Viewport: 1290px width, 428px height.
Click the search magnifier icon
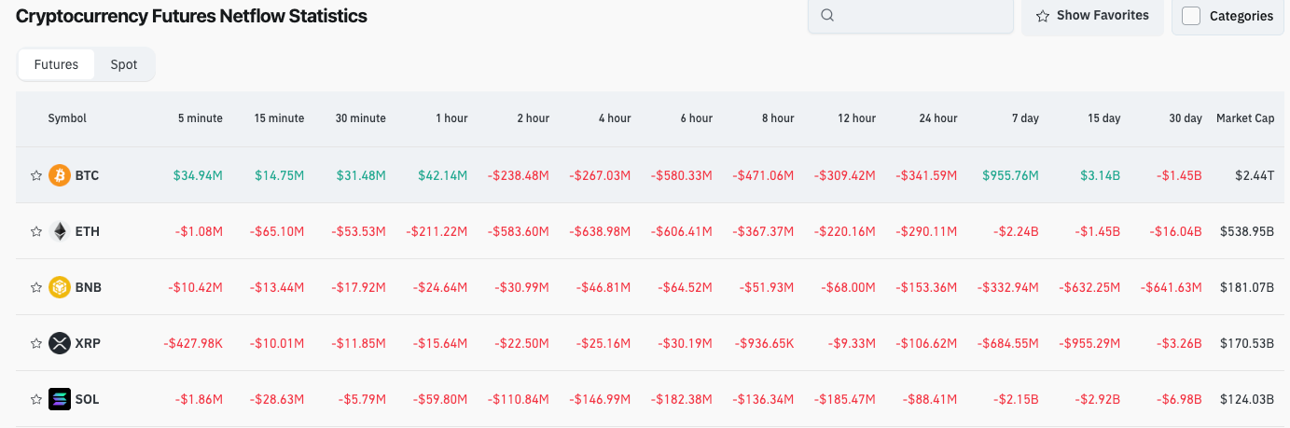click(826, 16)
